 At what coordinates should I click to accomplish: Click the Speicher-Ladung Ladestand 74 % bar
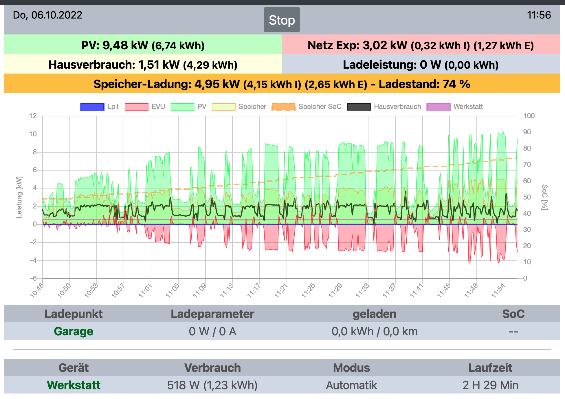282,84
